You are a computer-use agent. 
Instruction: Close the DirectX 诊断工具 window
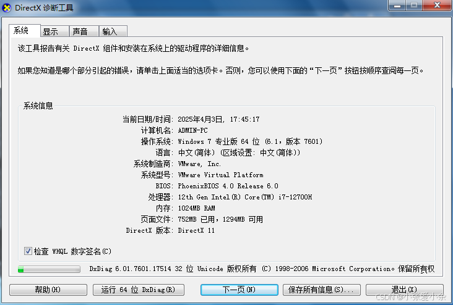pyautogui.click(x=437, y=5)
